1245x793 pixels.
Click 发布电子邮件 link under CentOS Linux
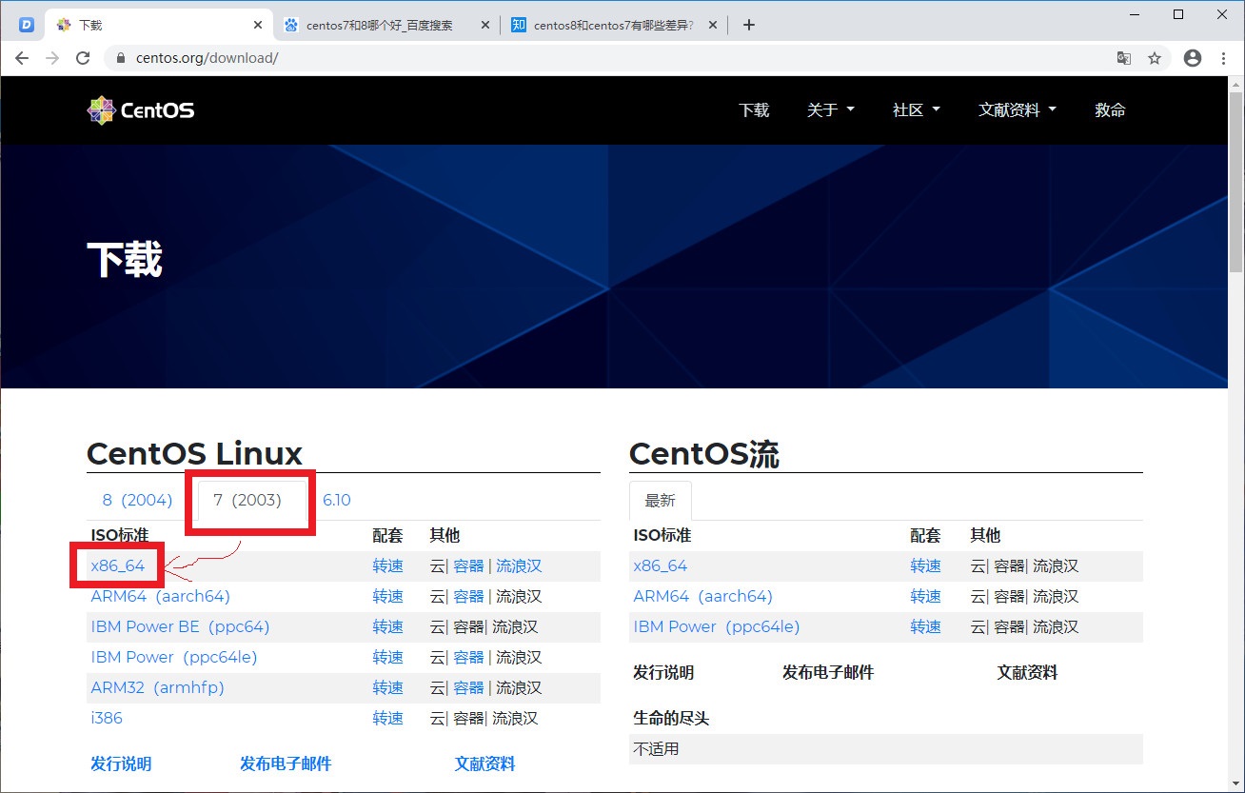286,763
